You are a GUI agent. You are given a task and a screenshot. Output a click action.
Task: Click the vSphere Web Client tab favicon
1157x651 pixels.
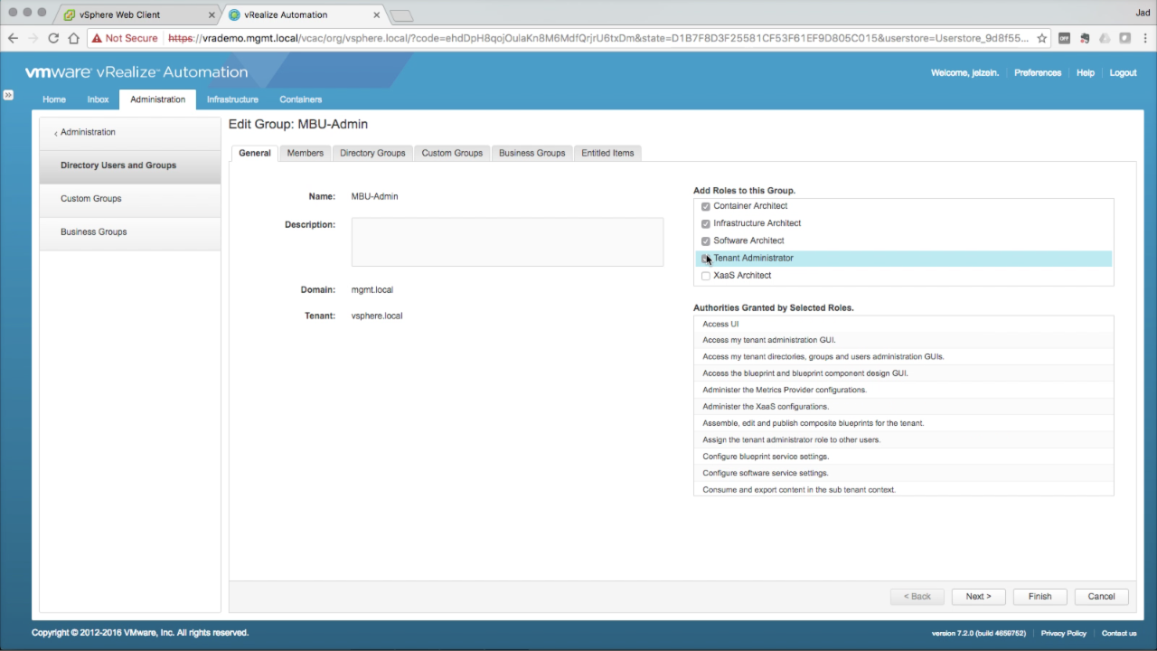pyautogui.click(x=69, y=14)
